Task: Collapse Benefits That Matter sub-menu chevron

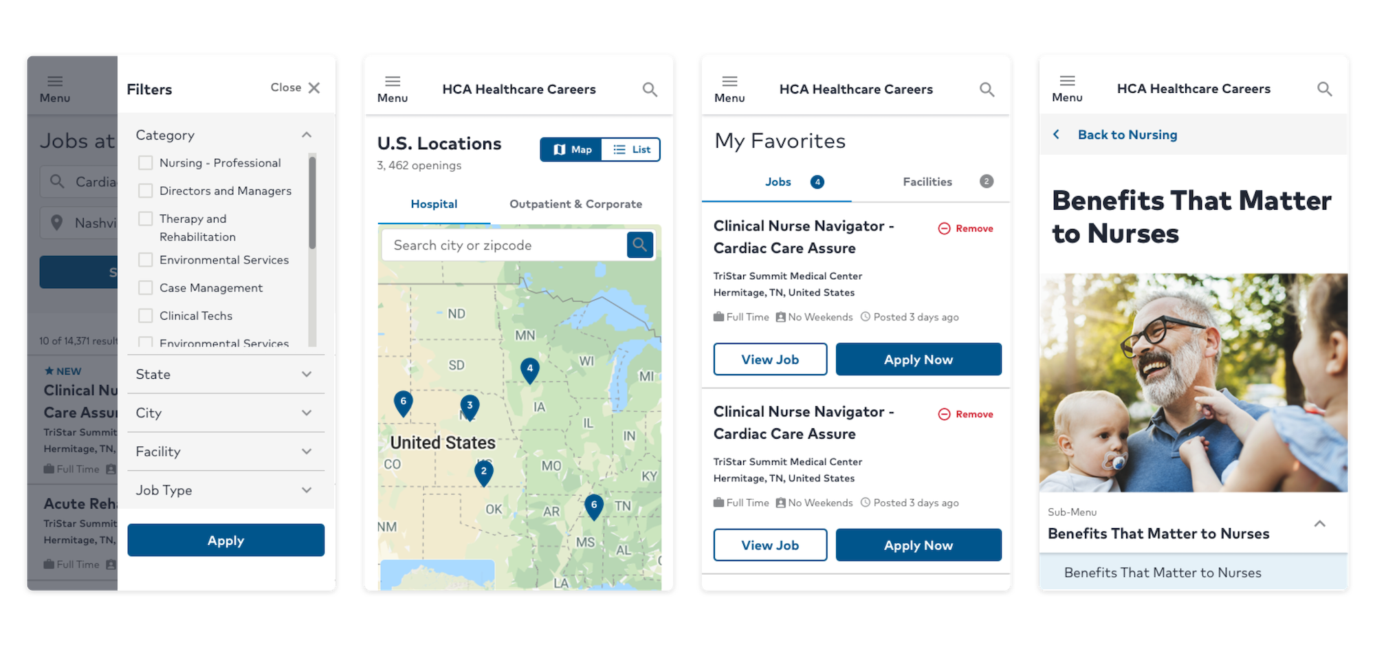Action: [1319, 524]
